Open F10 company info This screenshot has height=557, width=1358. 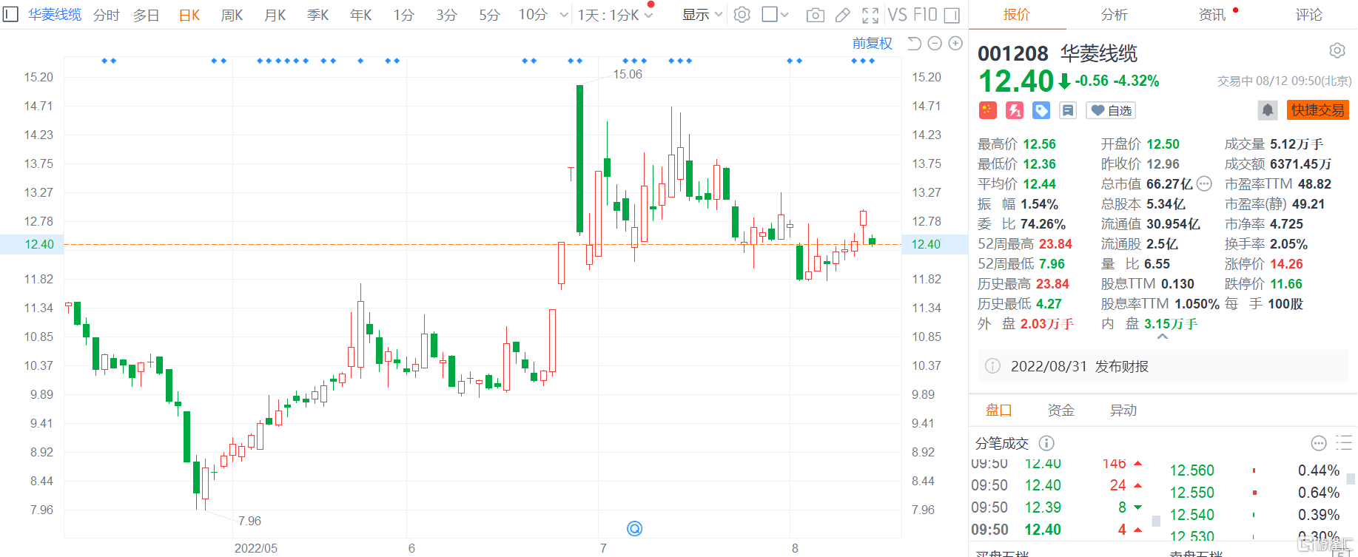coord(925,15)
